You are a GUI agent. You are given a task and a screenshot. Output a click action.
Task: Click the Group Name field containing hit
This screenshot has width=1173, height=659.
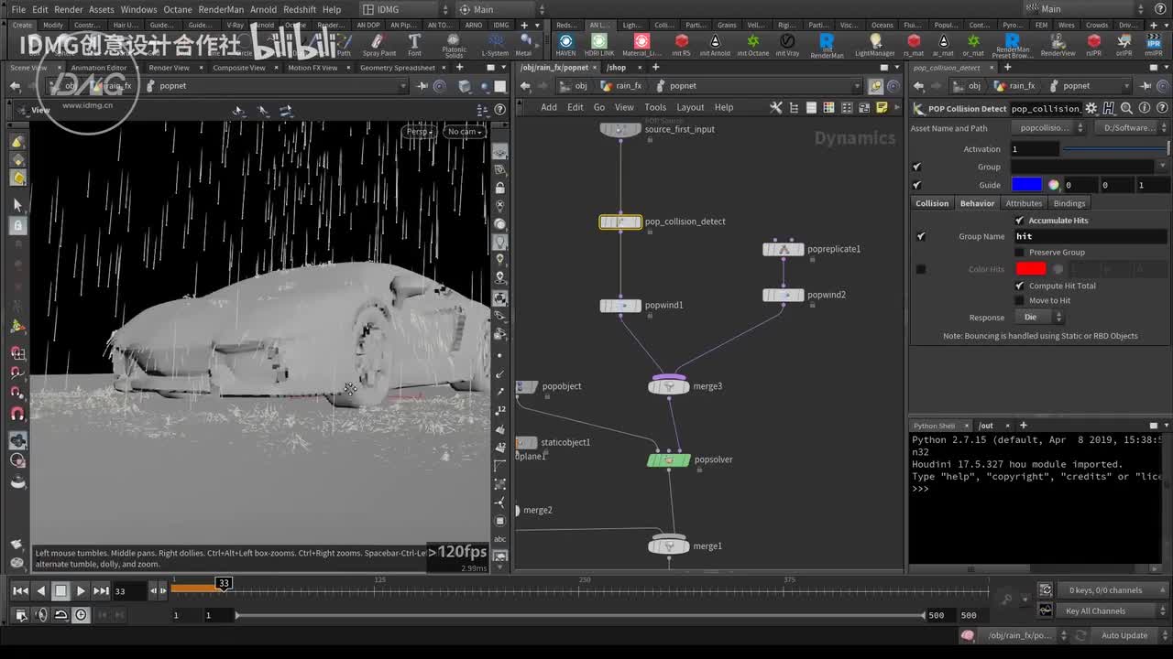pos(1090,236)
